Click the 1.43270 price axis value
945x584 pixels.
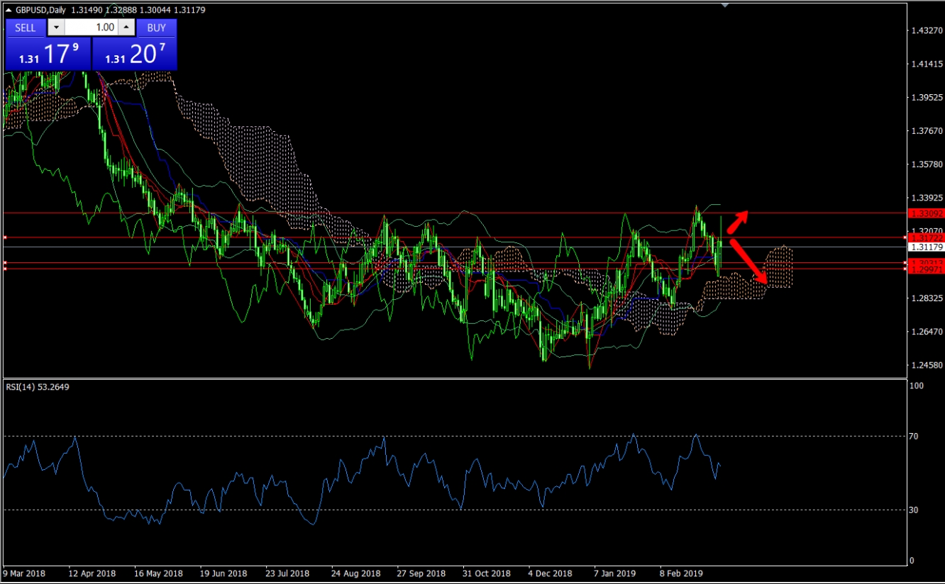click(x=926, y=30)
